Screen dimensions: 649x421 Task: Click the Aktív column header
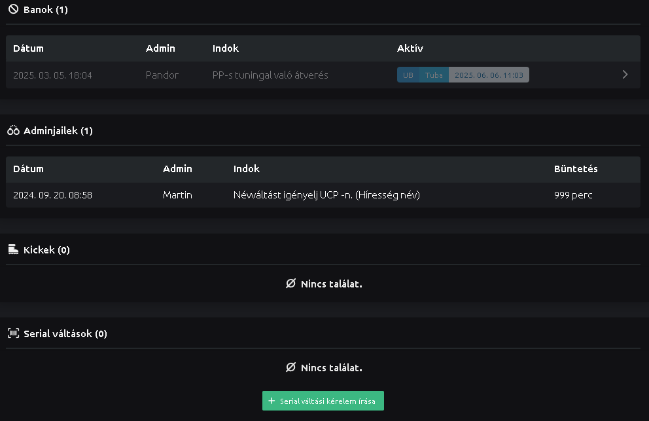410,48
